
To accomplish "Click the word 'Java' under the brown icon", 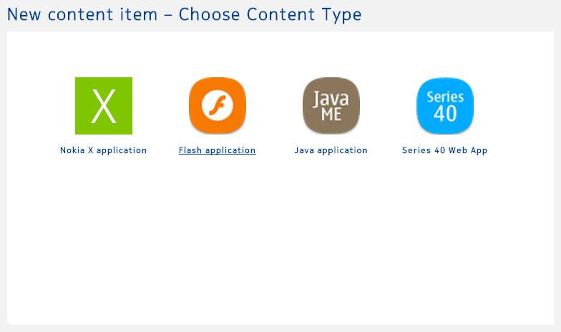I will click(x=304, y=150).
